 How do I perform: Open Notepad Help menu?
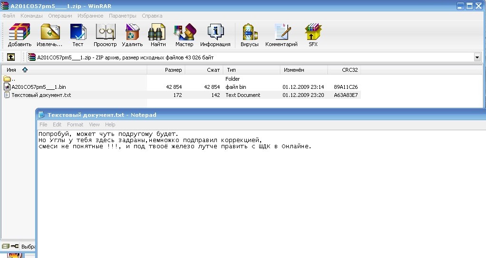click(110, 124)
